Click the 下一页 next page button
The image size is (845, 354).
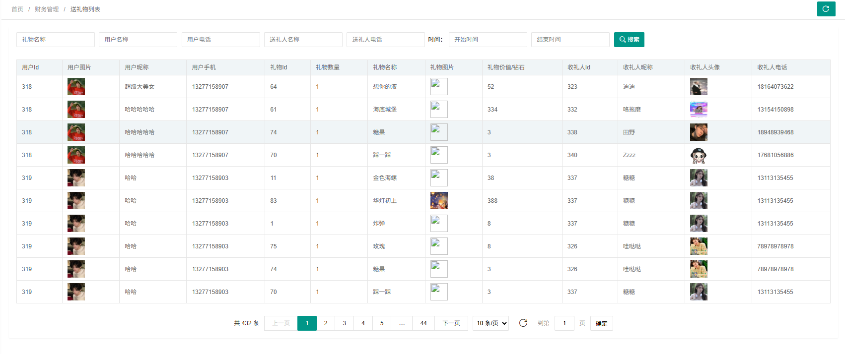pos(451,323)
